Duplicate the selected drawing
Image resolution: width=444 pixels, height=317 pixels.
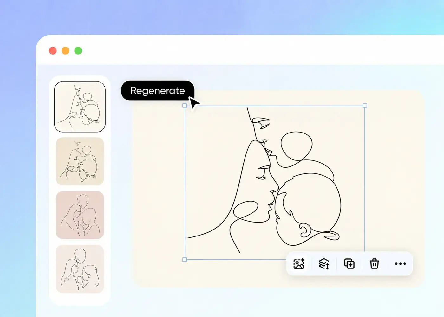[349, 264]
